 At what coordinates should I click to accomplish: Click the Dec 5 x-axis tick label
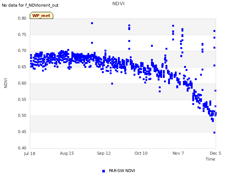[x=215, y=153]
